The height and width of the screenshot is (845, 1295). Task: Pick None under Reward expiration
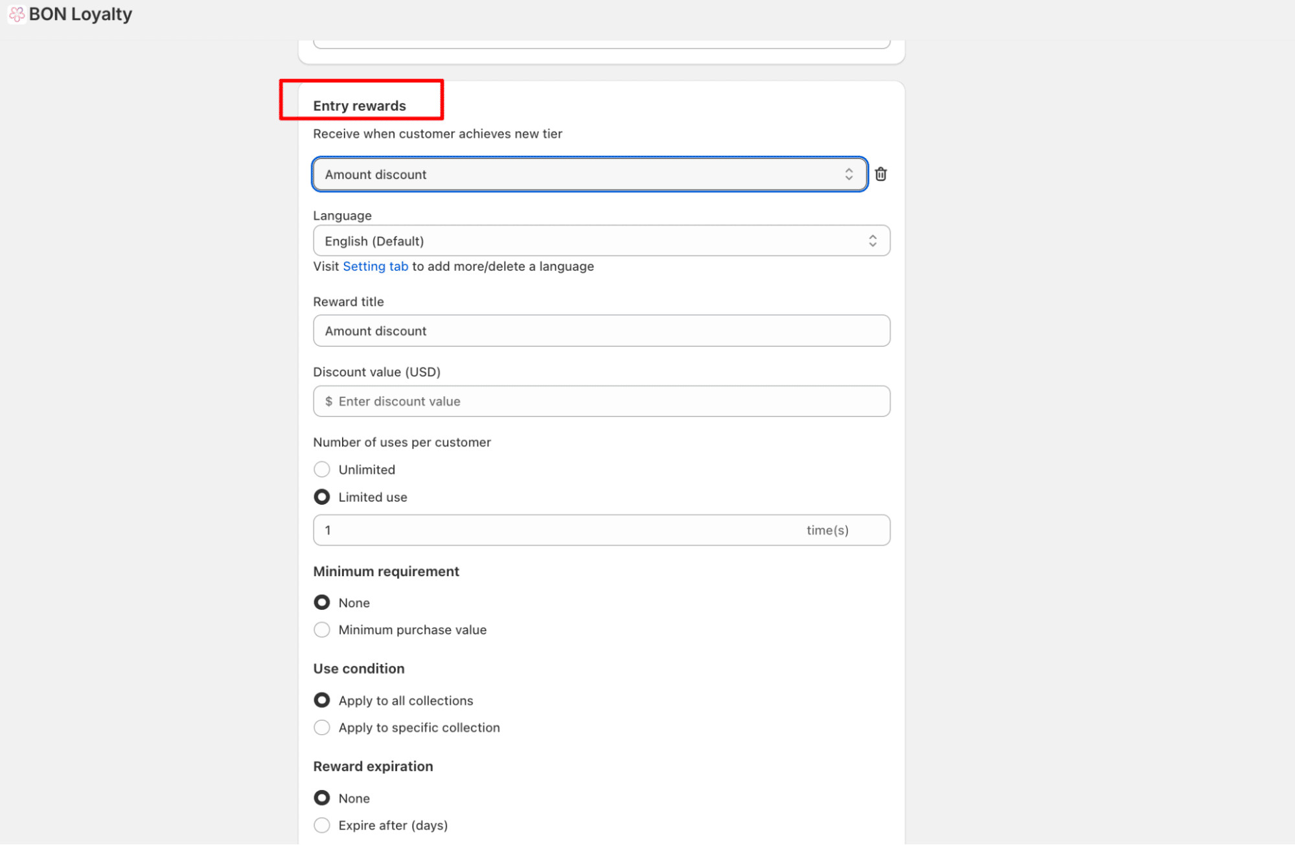tap(322, 798)
